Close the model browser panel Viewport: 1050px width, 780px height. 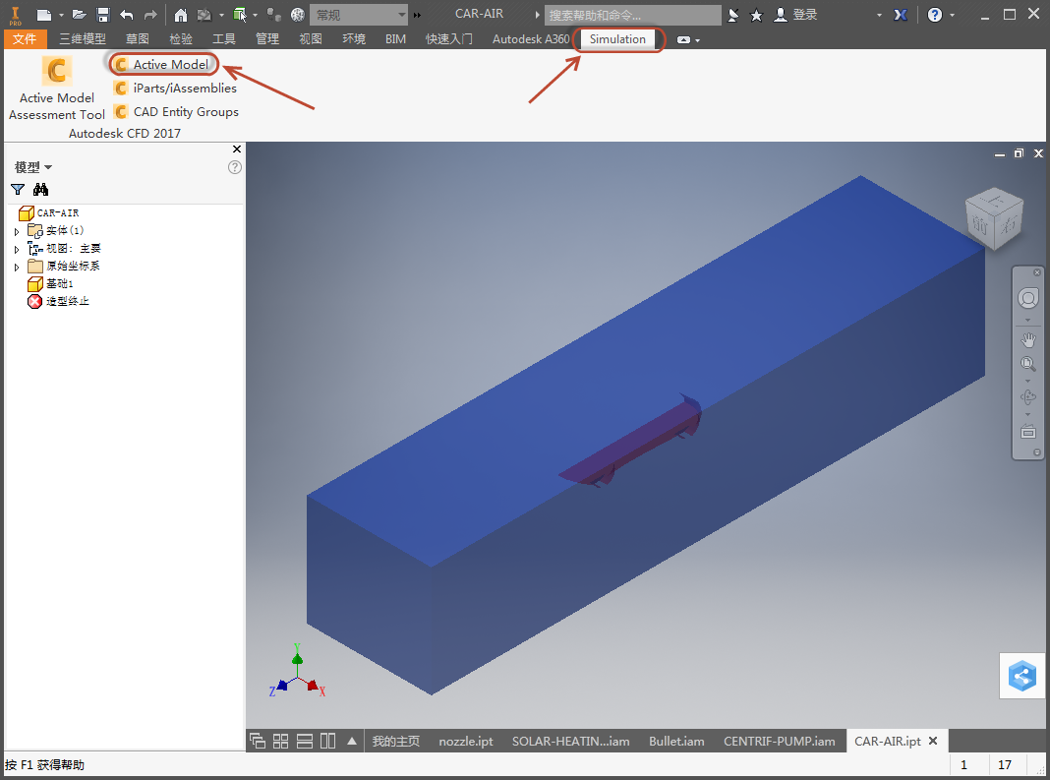click(236, 149)
